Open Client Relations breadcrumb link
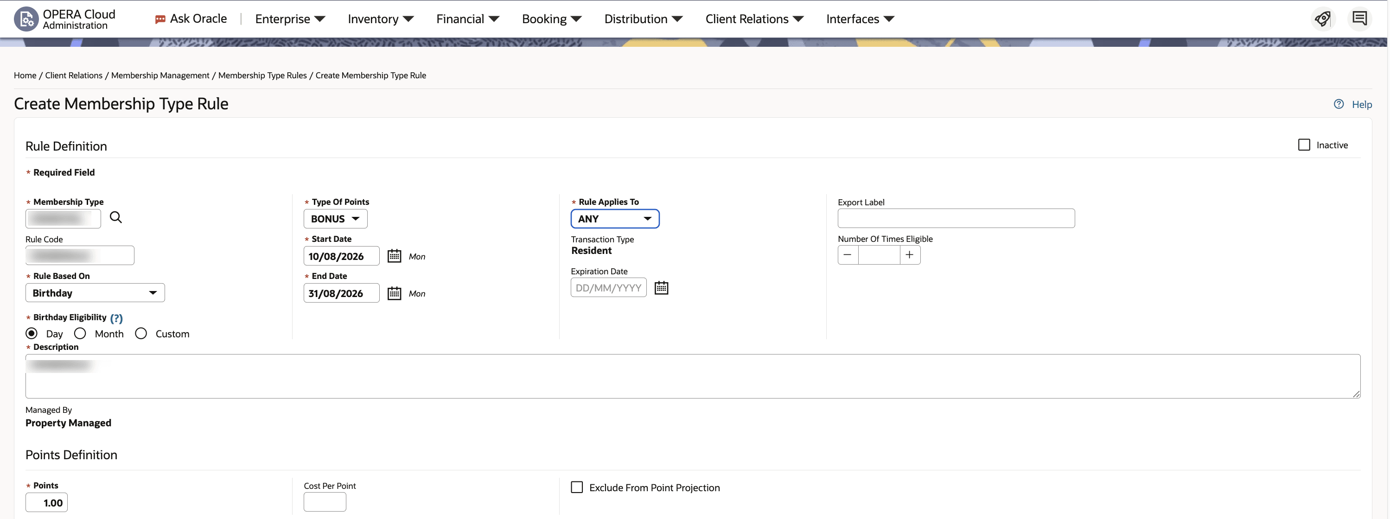 [74, 76]
